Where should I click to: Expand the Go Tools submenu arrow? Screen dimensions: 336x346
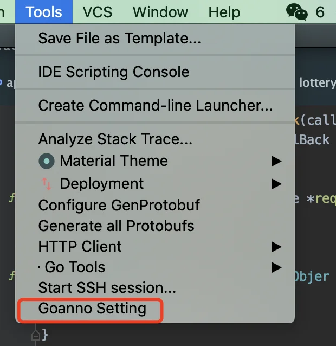tap(276, 267)
